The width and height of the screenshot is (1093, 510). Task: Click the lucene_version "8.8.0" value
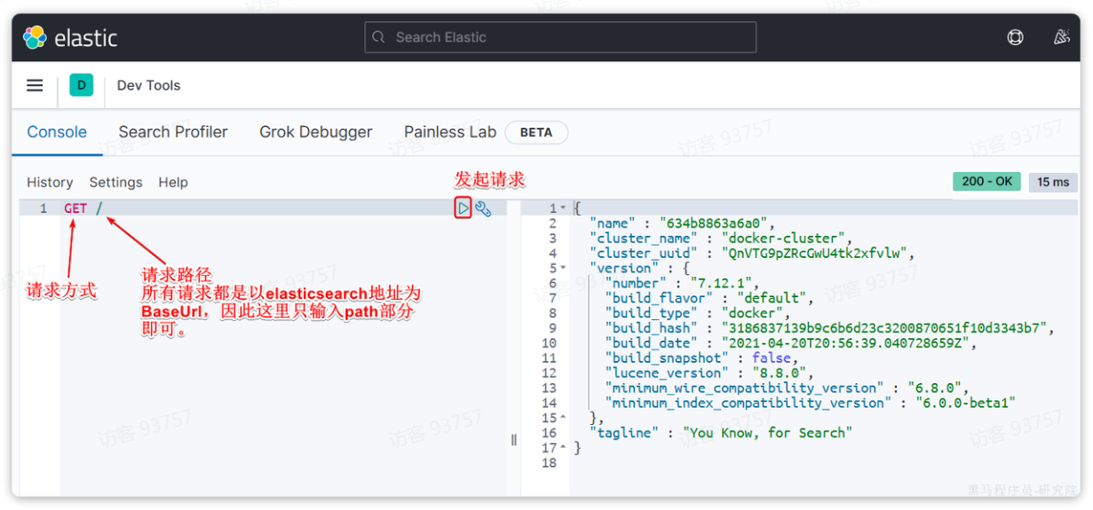(x=780, y=373)
